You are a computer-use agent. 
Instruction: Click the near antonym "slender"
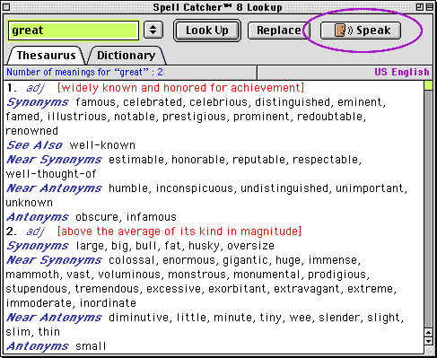339,318
